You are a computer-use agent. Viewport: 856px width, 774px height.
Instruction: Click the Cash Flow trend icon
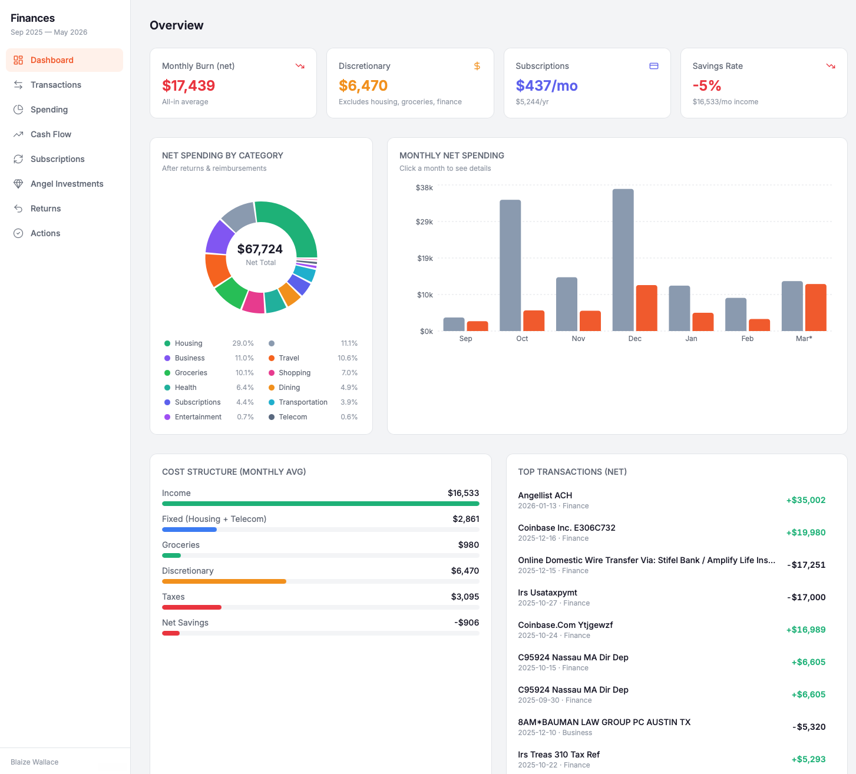point(18,134)
